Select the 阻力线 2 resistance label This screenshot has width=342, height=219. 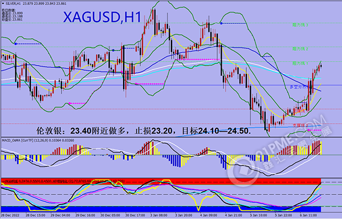tap(300, 48)
